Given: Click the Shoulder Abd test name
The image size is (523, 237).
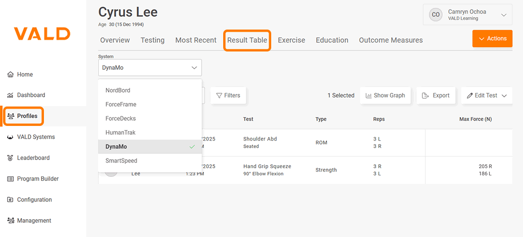Looking at the screenshot, I should click(x=260, y=139).
